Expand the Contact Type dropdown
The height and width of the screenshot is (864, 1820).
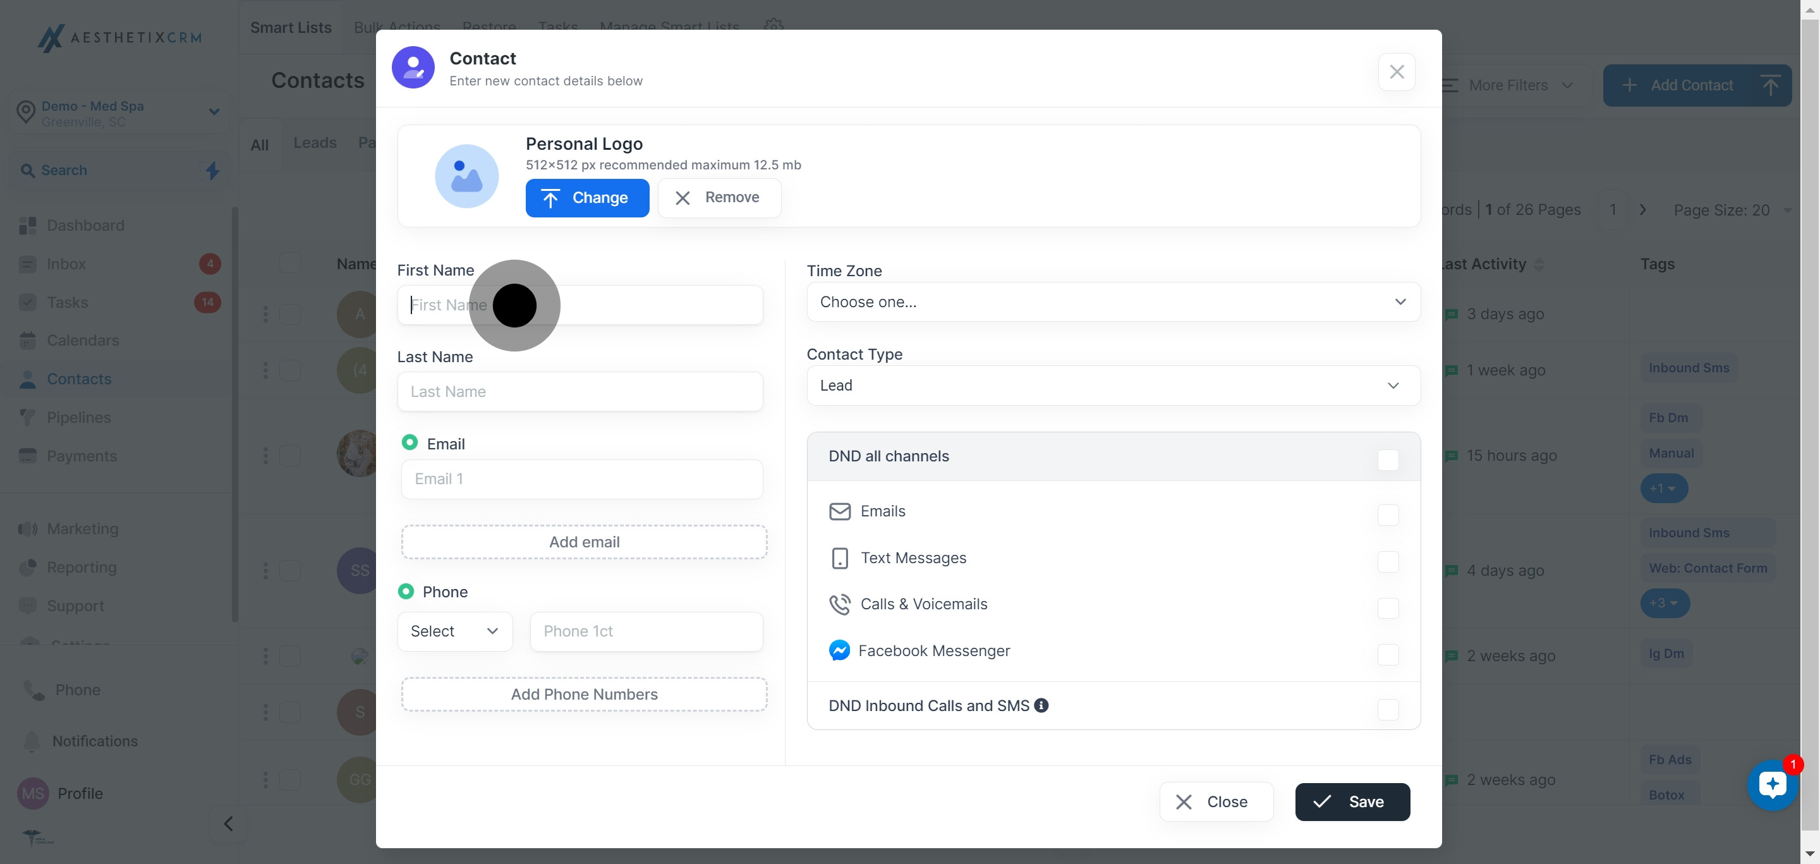pyautogui.click(x=1113, y=386)
